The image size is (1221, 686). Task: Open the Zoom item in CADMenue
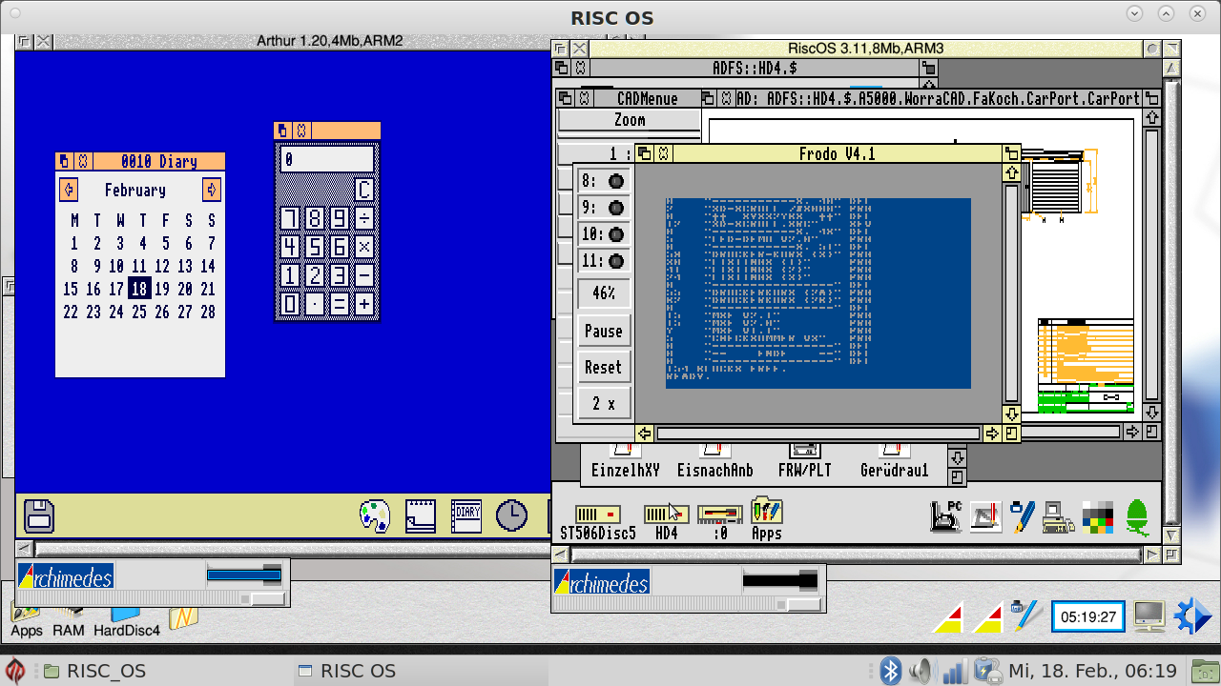[630, 120]
